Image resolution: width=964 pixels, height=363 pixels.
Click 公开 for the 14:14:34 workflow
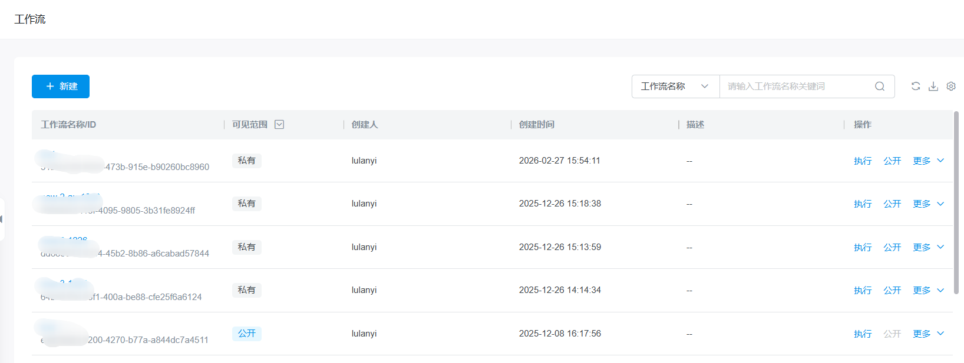[x=892, y=291]
